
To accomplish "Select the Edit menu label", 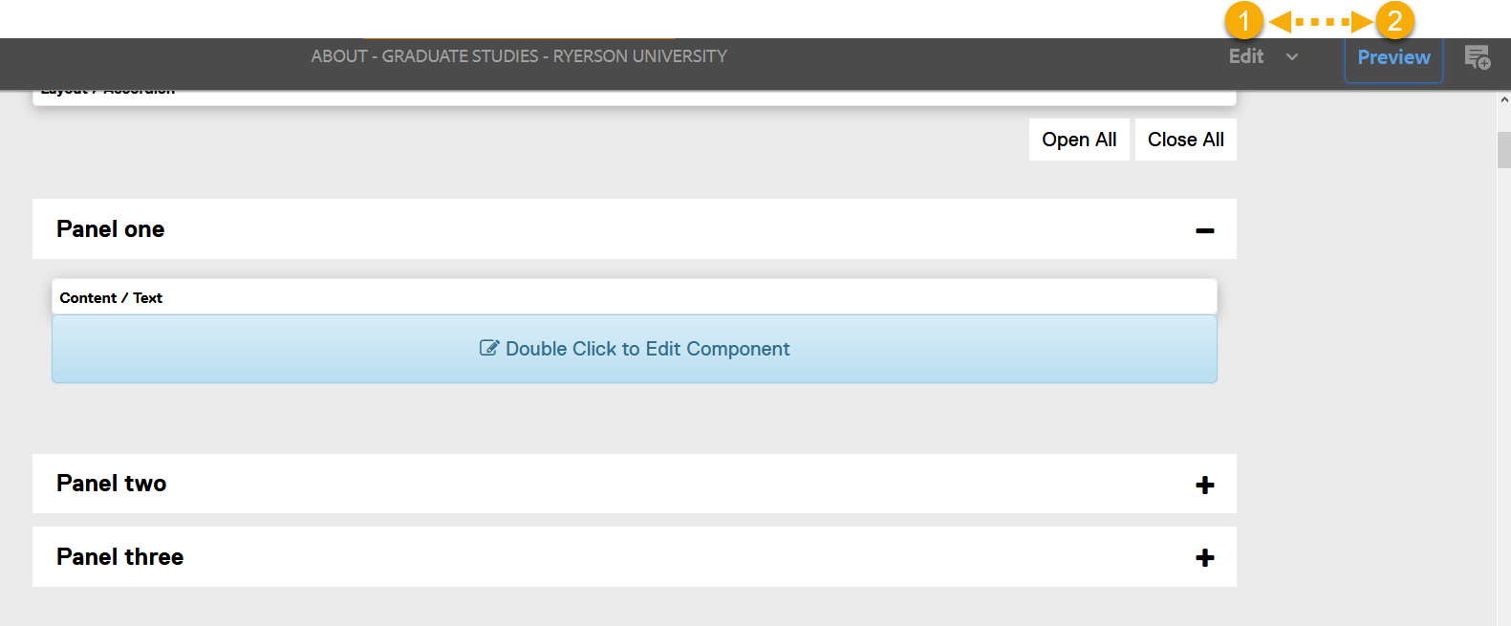I will coord(1245,56).
